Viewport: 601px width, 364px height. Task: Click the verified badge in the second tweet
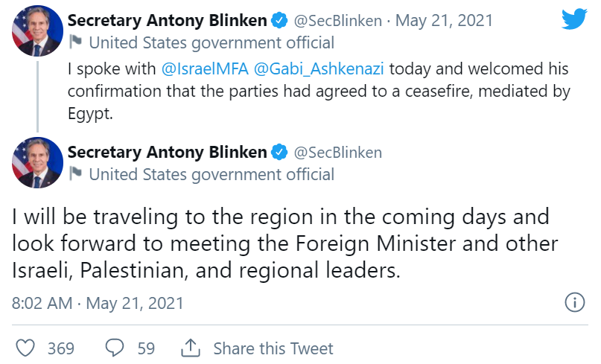(x=278, y=153)
